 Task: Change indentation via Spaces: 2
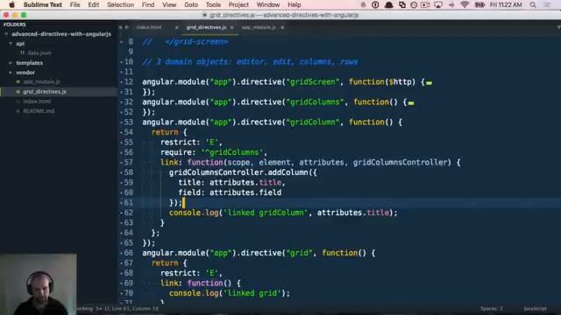coord(492,309)
